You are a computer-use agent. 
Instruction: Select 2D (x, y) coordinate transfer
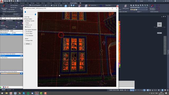[x=26, y=27]
